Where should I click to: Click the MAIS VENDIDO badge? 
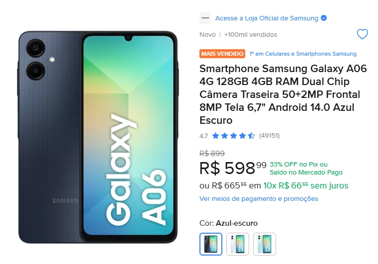click(x=222, y=54)
